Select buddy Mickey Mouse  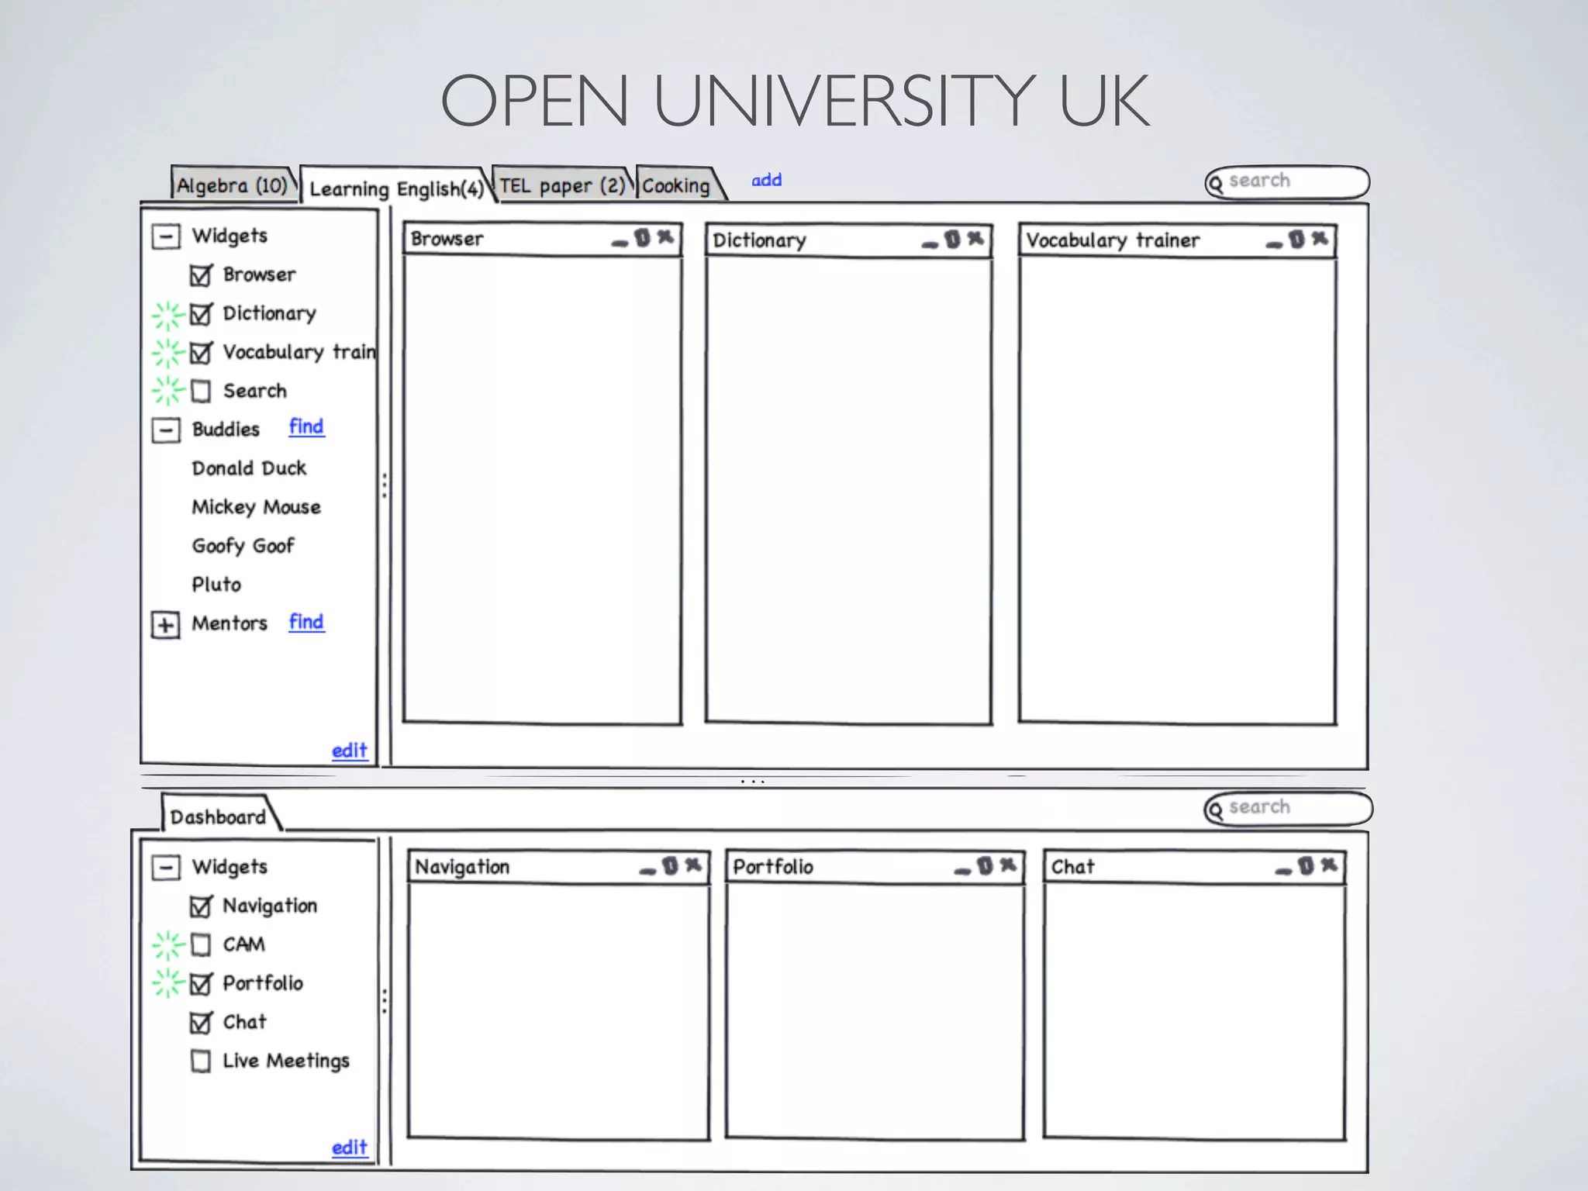(256, 507)
